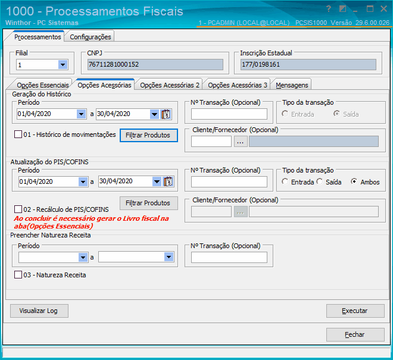Open the Opções Acessórias 2 tab
393x360 pixels.
170,85
